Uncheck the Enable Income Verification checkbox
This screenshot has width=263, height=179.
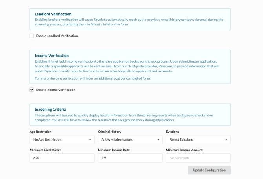(x=32, y=90)
